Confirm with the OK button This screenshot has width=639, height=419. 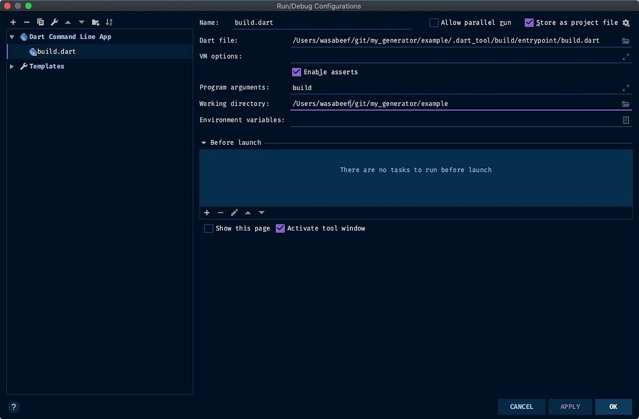613,407
